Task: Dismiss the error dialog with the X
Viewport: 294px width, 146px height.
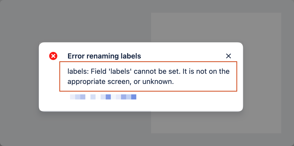Action: point(229,56)
